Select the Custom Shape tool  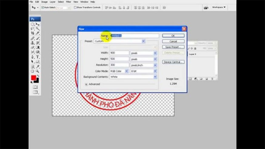coord(38,62)
